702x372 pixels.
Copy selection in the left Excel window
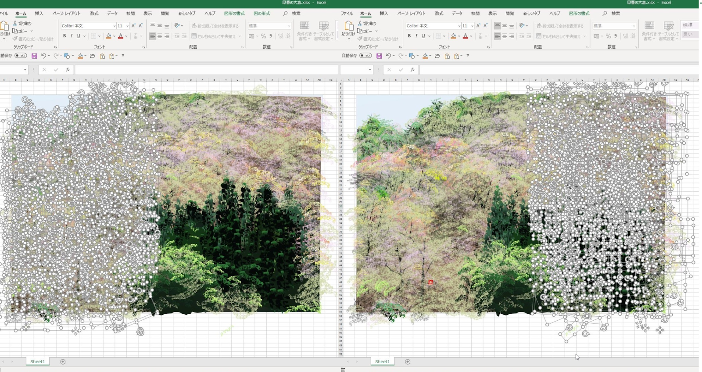pyautogui.click(x=20, y=31)
